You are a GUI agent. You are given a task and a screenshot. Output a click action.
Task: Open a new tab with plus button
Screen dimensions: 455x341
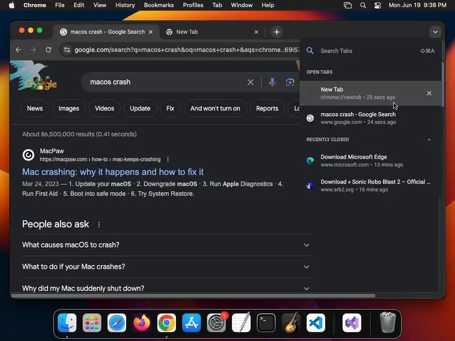[x=277, y=32]
